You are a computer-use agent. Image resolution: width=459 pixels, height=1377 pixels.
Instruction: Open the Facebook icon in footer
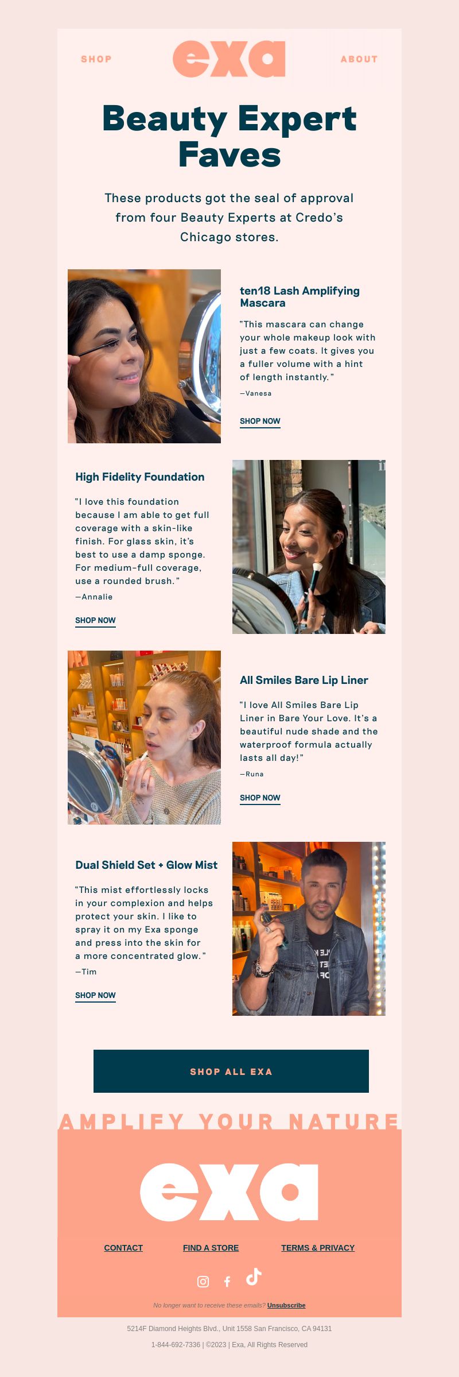(227, 1281)
